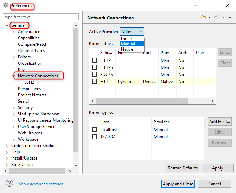Click the Help question mark icon
The width and height of the screenshot is (236, 193).
9,184
